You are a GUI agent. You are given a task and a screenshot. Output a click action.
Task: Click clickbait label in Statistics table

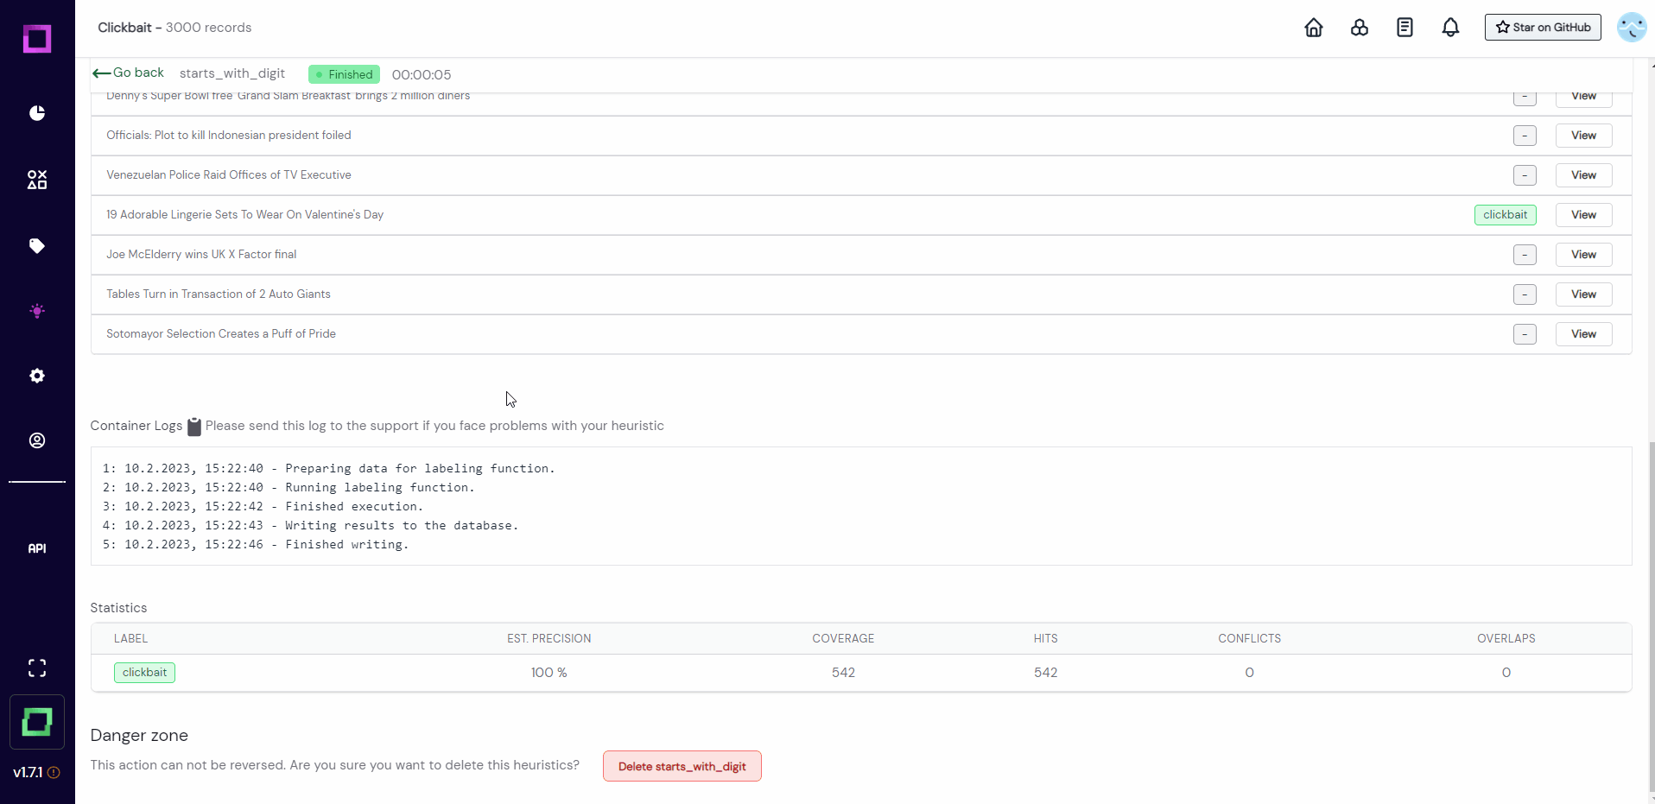[x=144, y=673]
